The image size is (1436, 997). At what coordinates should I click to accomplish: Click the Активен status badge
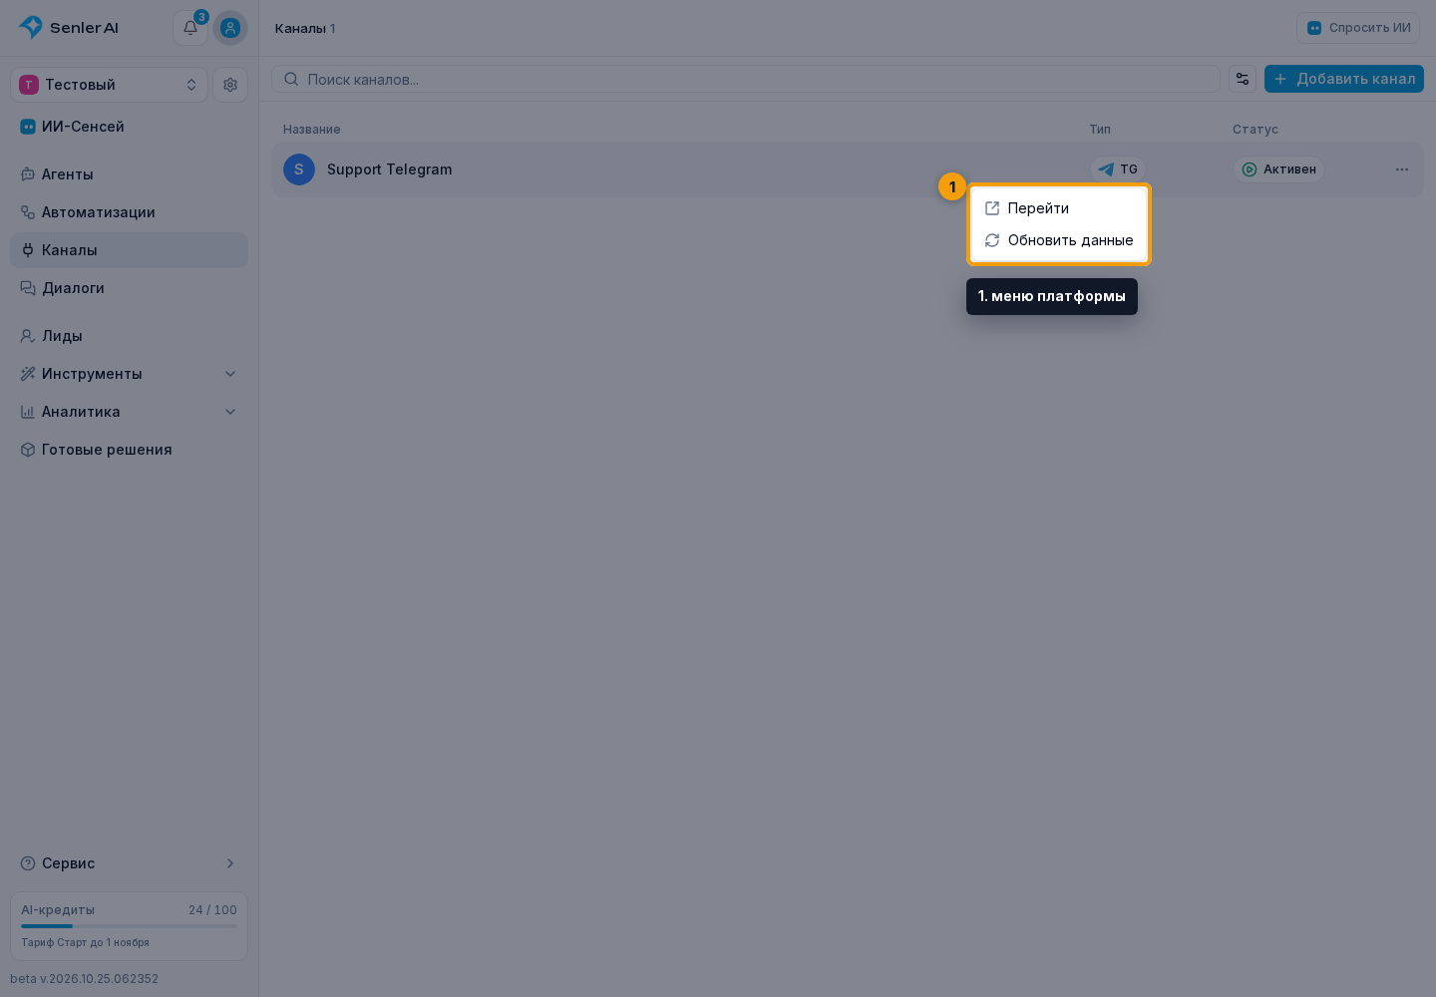(x=1278, y=169)
